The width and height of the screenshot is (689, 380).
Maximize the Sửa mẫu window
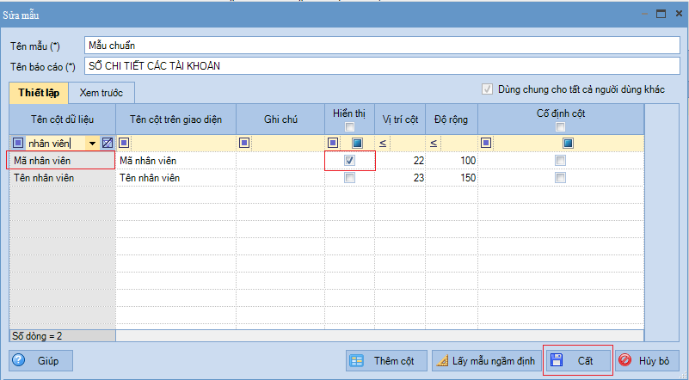(661, 14)
